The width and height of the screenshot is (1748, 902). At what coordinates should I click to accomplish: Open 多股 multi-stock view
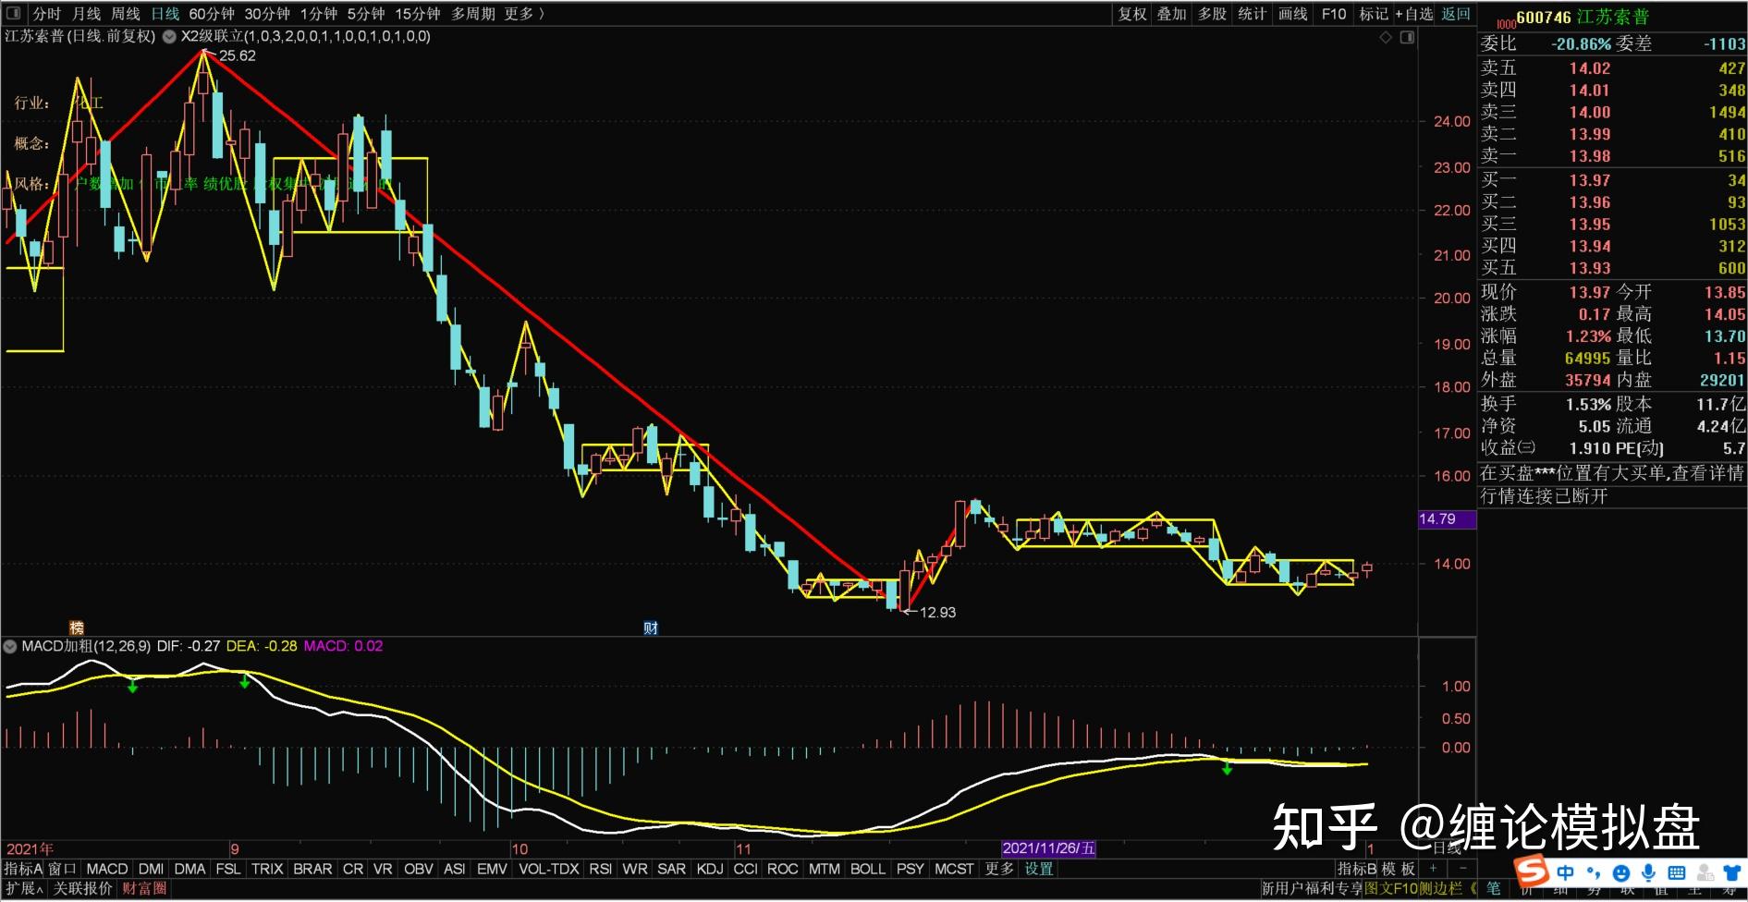(x=1212, y=14)
